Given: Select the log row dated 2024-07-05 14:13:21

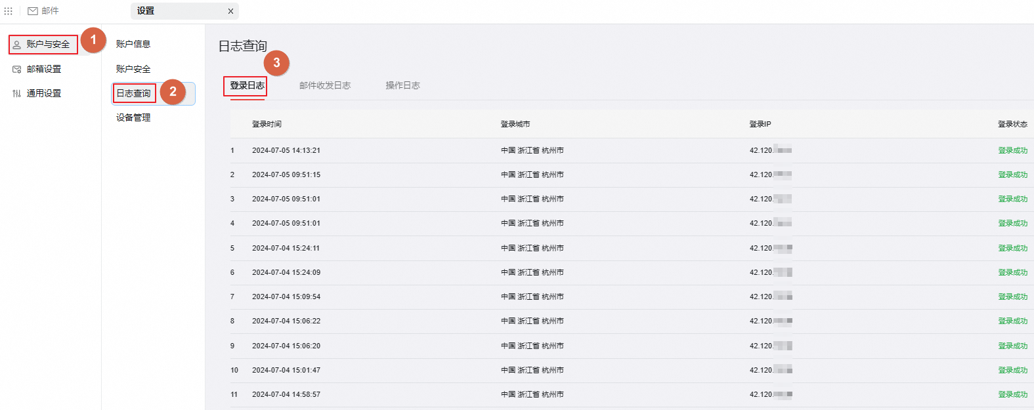Looking at the screenshot, I should pos(286,150).
